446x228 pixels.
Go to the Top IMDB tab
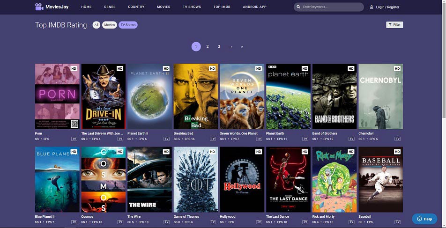(223, 7)
